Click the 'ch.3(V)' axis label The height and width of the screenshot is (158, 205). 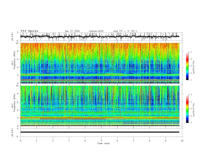12,132
